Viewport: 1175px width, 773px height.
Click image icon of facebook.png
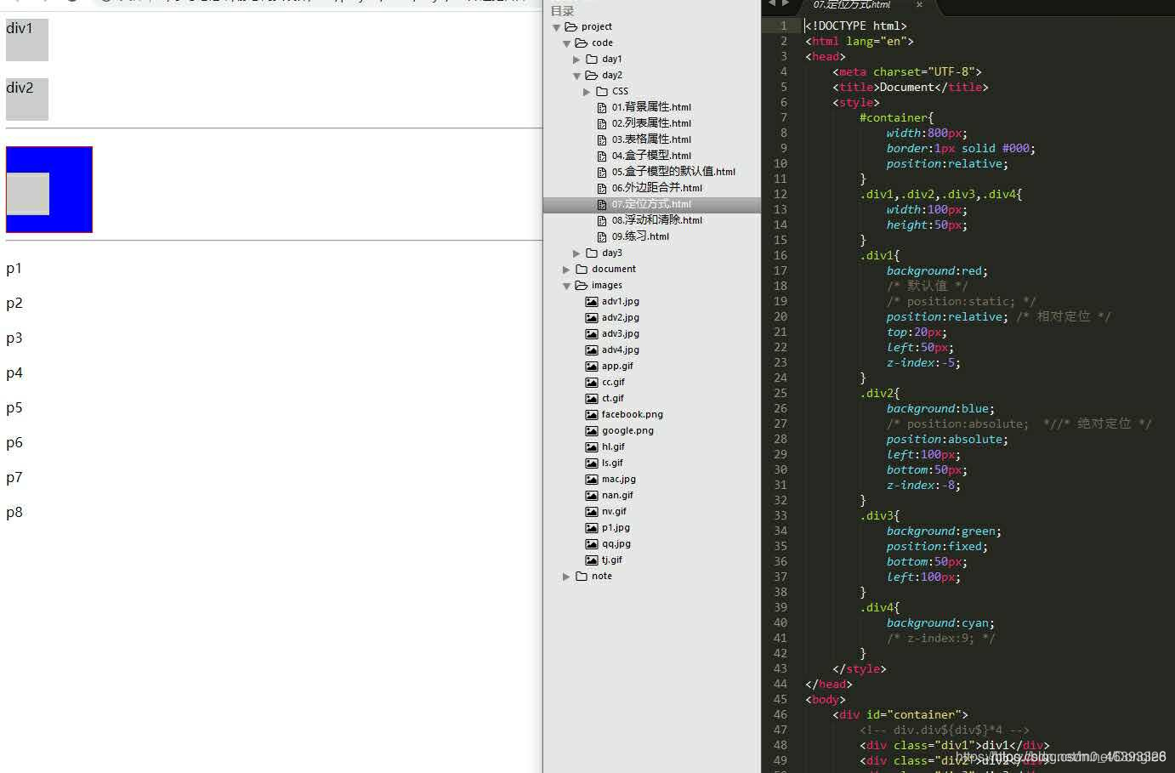[x=592, y=414]
